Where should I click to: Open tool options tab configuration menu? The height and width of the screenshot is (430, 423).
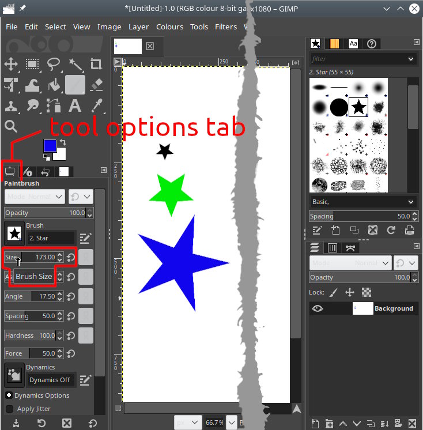point(104,170)
